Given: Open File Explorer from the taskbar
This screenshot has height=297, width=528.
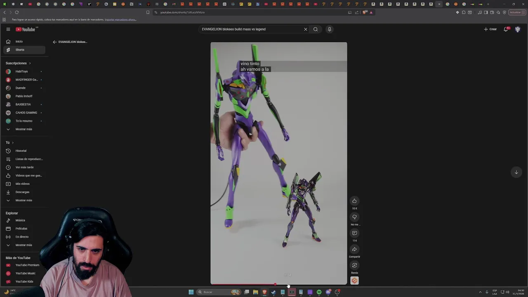Looking at the screenshot, I should tap(255, 292).
